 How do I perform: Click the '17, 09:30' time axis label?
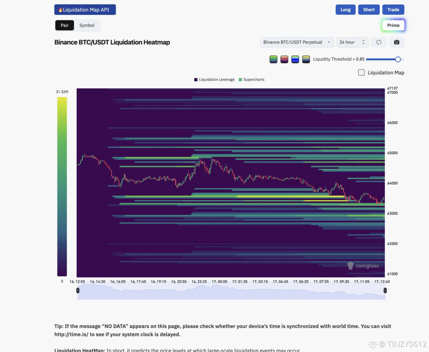point(341,282)
